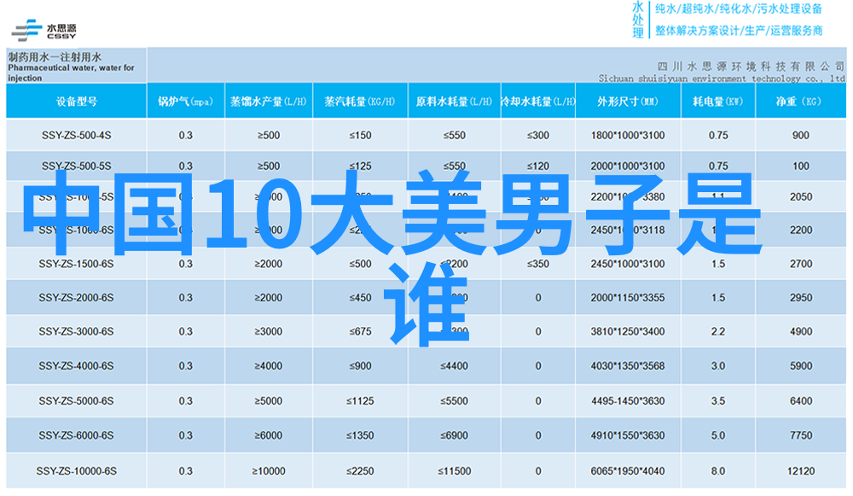Select model cell SSY-ZS-2000-6S
Viewport: 853px width, 496px height.
(76, 298)
